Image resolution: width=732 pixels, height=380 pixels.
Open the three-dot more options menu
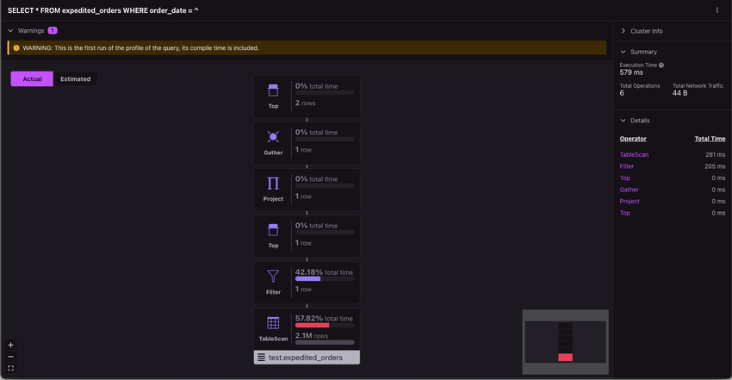[717, 10]
